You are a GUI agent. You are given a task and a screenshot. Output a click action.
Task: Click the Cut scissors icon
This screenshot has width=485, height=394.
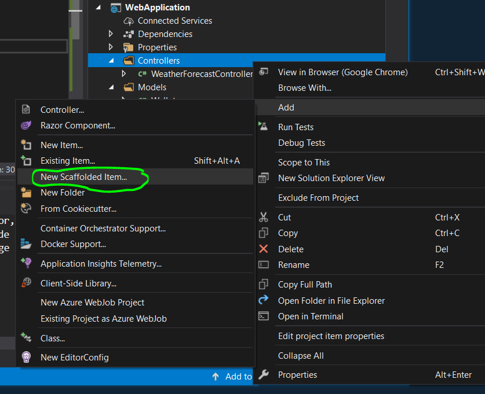(264, 218)
